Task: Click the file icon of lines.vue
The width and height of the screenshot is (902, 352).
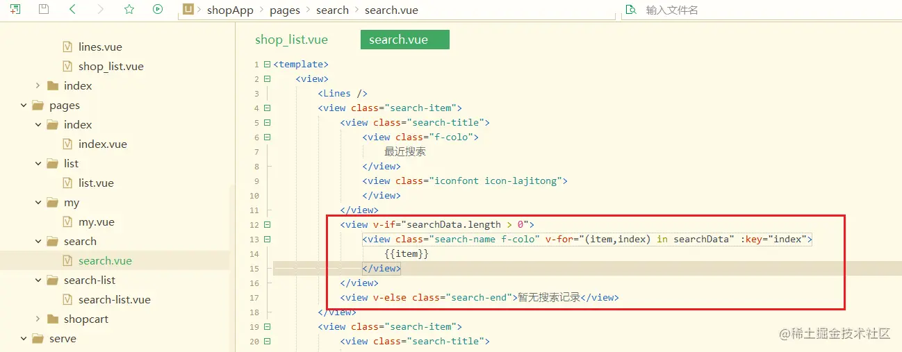Action: [x=67, y=47]
